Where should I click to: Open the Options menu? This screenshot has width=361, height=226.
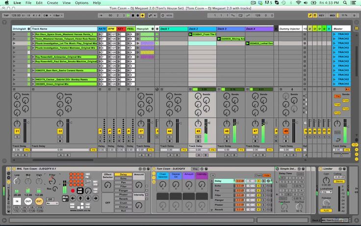[x=82, y=3]
